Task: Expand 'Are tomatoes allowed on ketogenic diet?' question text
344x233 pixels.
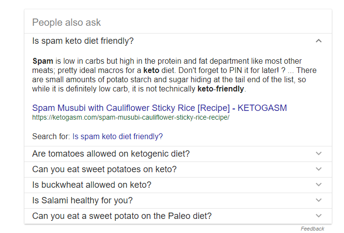Action: click(111, 154)
